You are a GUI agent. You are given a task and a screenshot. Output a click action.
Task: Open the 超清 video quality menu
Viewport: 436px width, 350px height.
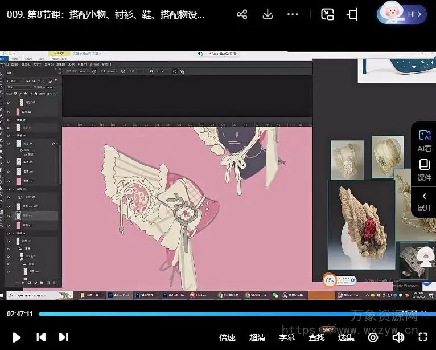pos(257,337)
